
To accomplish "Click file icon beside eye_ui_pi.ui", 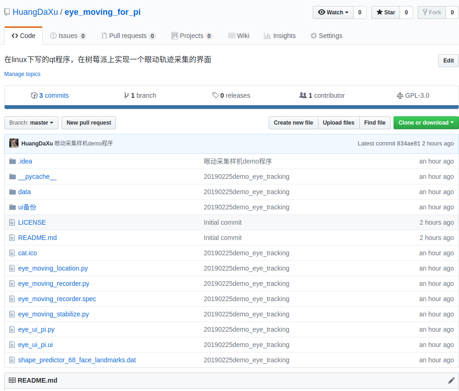I will 12,345.
